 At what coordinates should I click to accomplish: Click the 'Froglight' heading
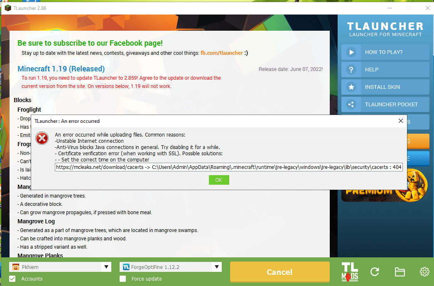[x=29, y=110]
